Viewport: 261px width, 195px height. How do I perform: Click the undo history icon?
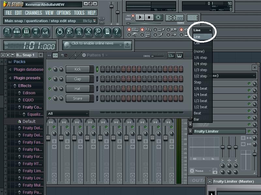[x=60, y=32]
